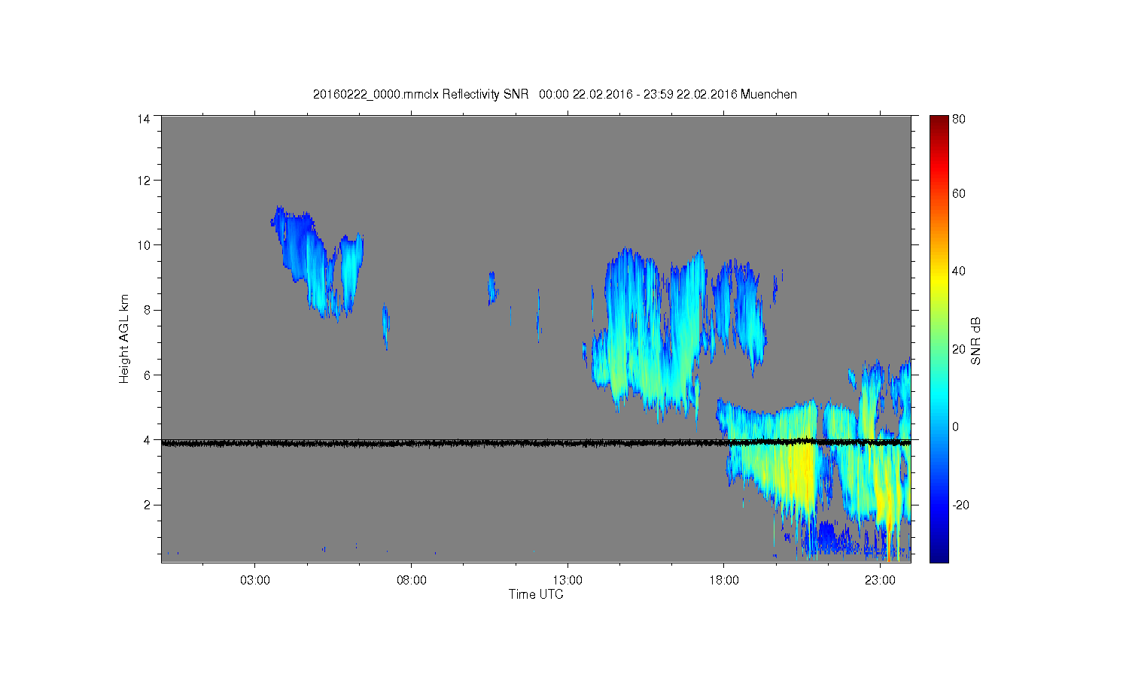The width and height of the screenshot is (1129, 677).
Task: Click the colorbar value label 40
Action: coord(959,271)
